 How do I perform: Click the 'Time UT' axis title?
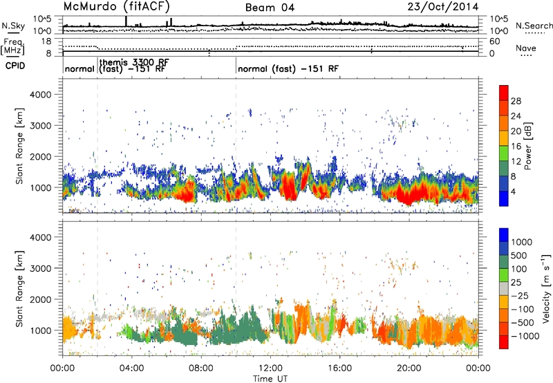[x=270, y=378]
